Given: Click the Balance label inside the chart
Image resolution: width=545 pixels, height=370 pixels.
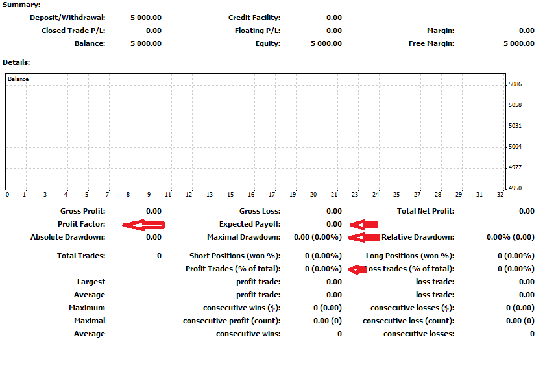Looking at the screenshot, I should 18,79.
